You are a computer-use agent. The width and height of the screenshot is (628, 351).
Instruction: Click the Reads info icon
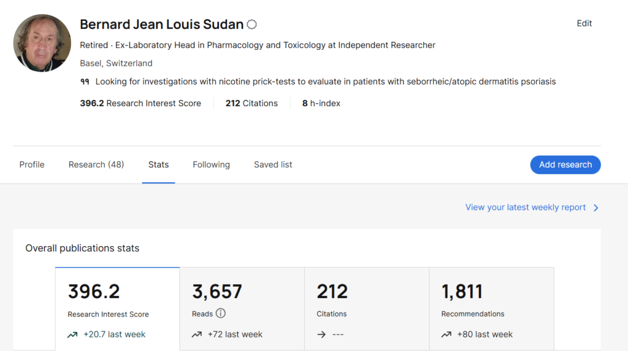pos(221,314)
